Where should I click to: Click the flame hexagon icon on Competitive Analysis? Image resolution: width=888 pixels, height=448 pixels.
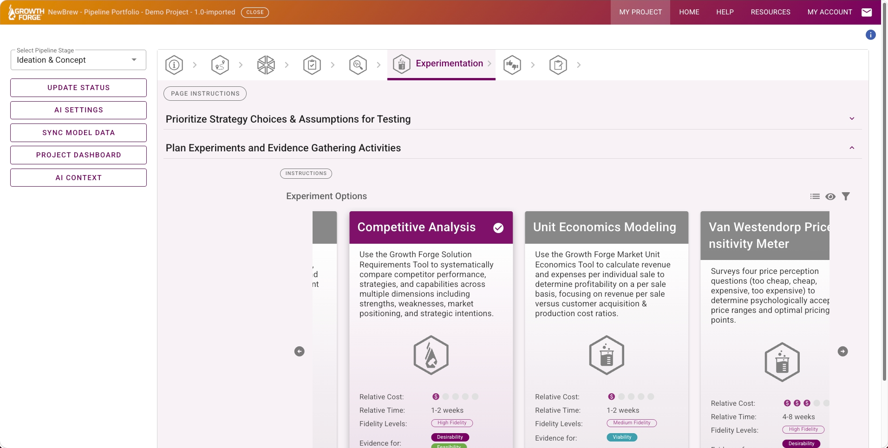tap(431, 355)
